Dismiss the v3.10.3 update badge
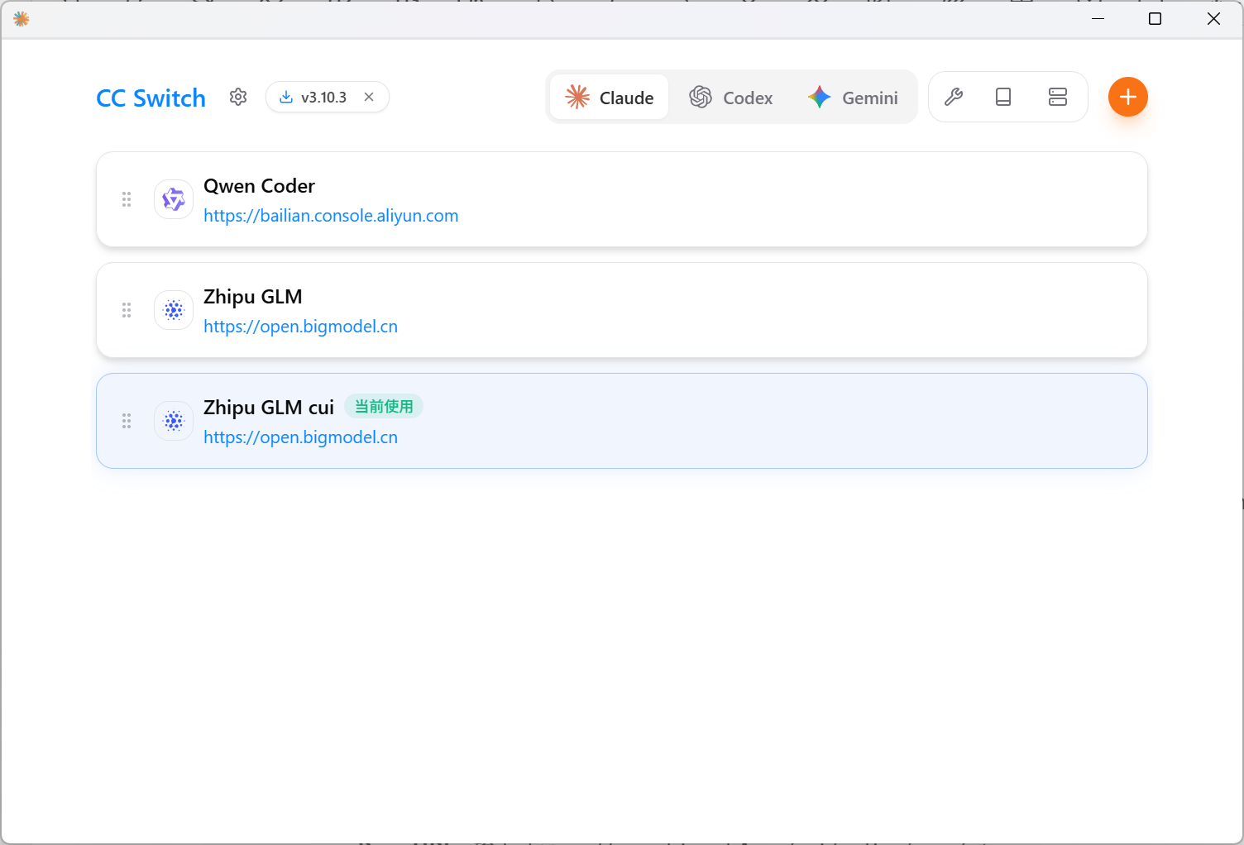Viewport: 1244px width, 845px height. tap(369, 97)
